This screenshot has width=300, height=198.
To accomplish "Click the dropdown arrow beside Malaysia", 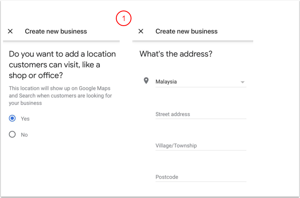I will coord(243,82).
